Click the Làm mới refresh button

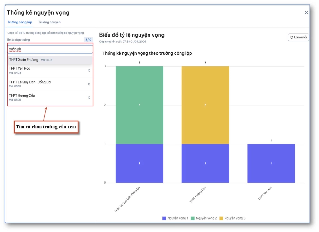coord(298,37)
